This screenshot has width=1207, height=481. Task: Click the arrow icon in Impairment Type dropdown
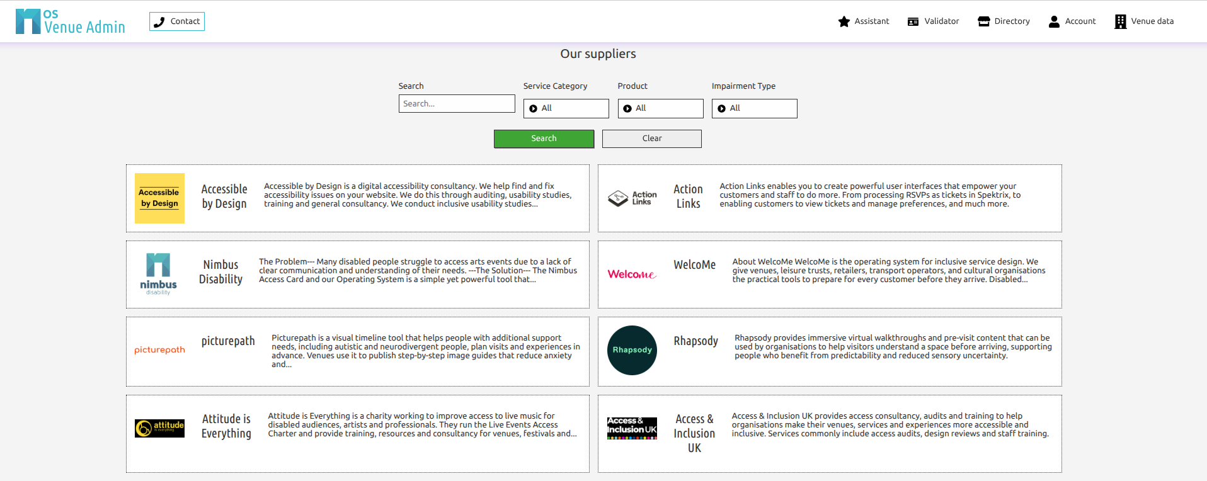pos(721,108)
